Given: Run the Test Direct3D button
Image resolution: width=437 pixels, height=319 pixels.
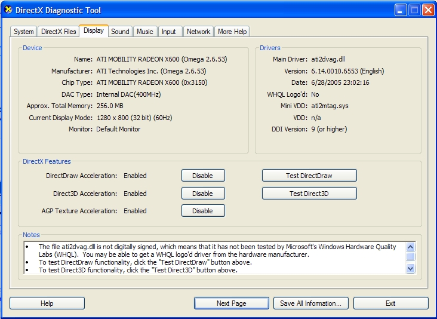Looking at the screenshot, I should click(309, 194).
